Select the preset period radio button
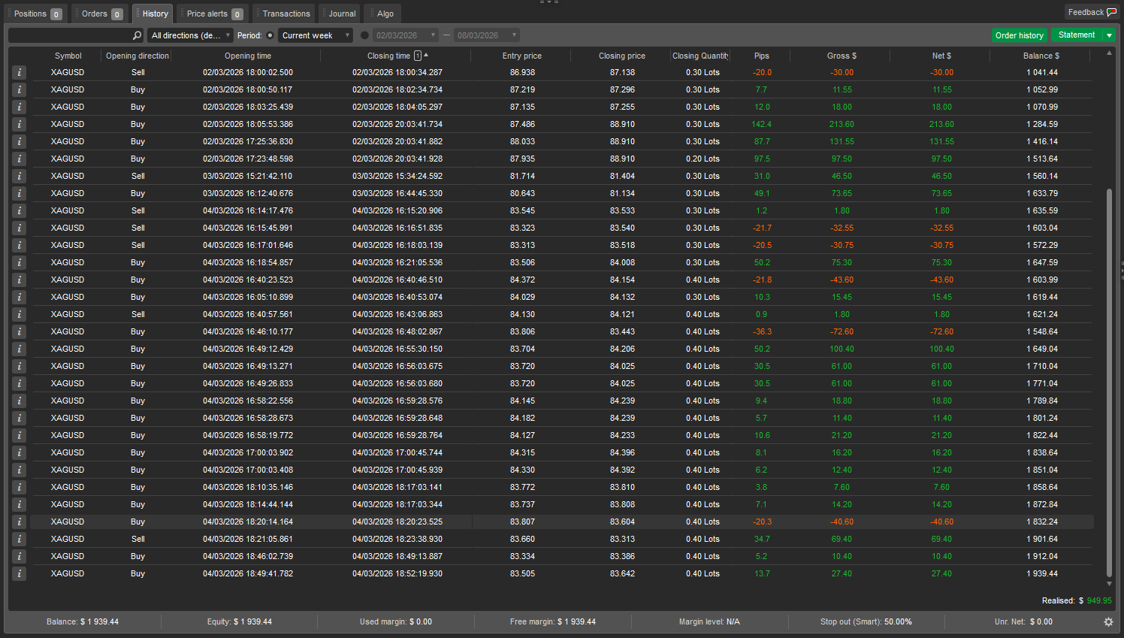1124x638 pixels. [270, 35]
